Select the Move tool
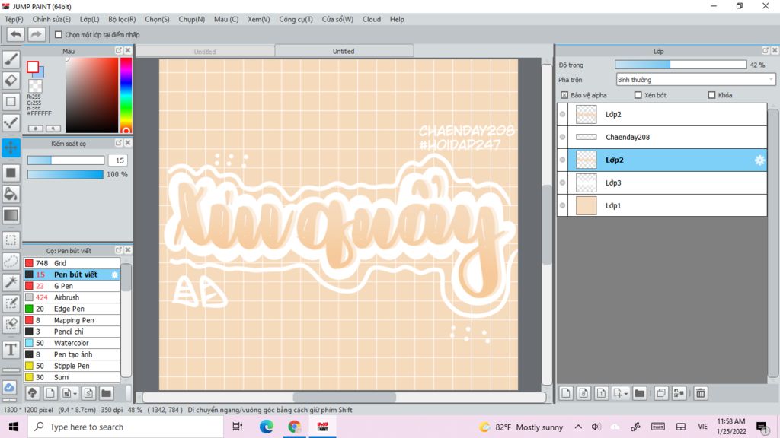This screenshot has height=438, width=780. (11, 148)
